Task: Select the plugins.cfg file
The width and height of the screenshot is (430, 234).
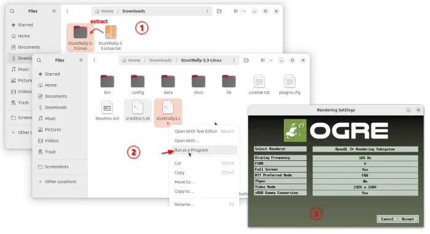Action: [x=289, y=84]
